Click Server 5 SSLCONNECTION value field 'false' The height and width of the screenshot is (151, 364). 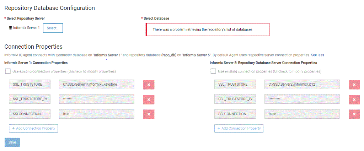click(x=302, y=114)
